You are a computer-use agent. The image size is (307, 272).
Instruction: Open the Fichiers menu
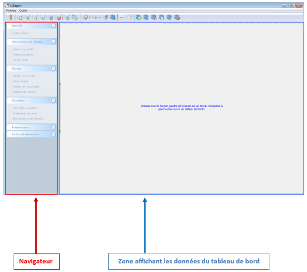coord(11,10)
